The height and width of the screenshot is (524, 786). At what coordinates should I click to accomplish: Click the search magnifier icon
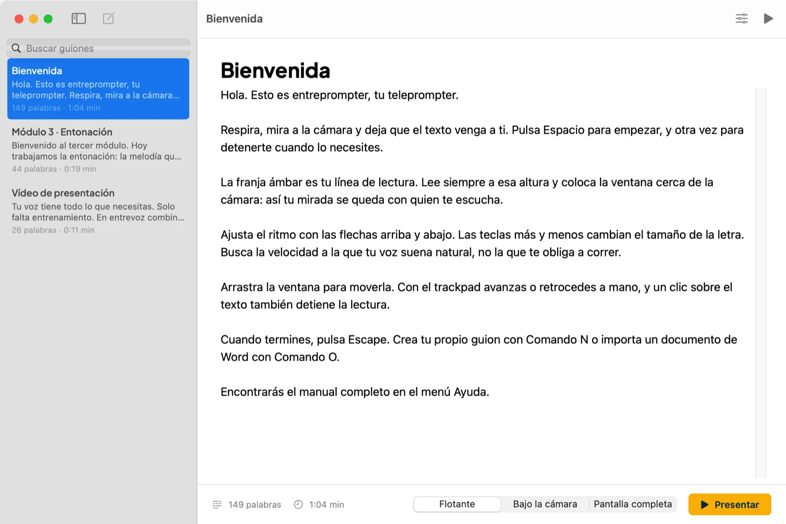(x=16, y=48)
